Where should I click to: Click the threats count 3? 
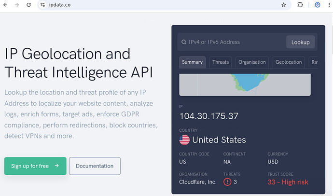[235, 182]
